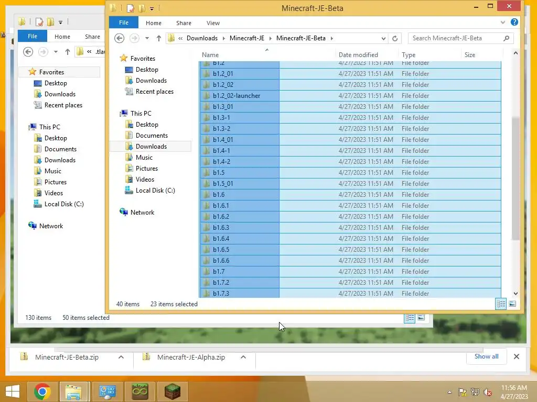Switch to Large icons view in front window
Image resolution: width=537 pixels, height=402 pixels.
[x=512, y=304]
